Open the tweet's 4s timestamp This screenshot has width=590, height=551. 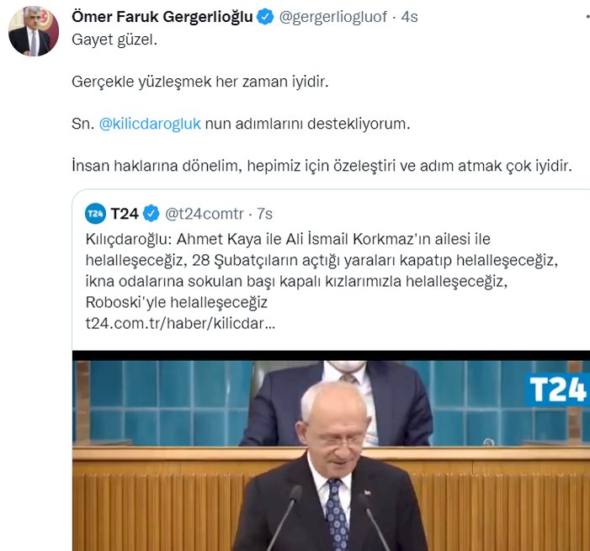point(409,17)
